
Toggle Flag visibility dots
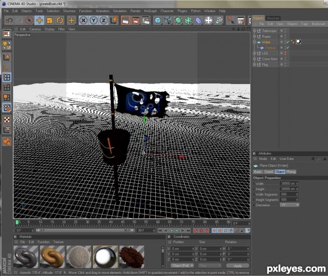[x=285, y=65]
